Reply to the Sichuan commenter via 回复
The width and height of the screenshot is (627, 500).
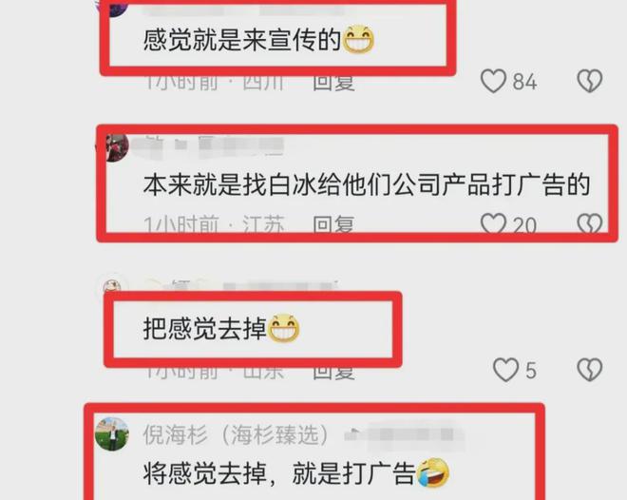(x=333, y=83)
